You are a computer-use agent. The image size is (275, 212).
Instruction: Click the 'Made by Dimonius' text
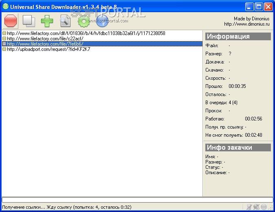coord(251,19)
